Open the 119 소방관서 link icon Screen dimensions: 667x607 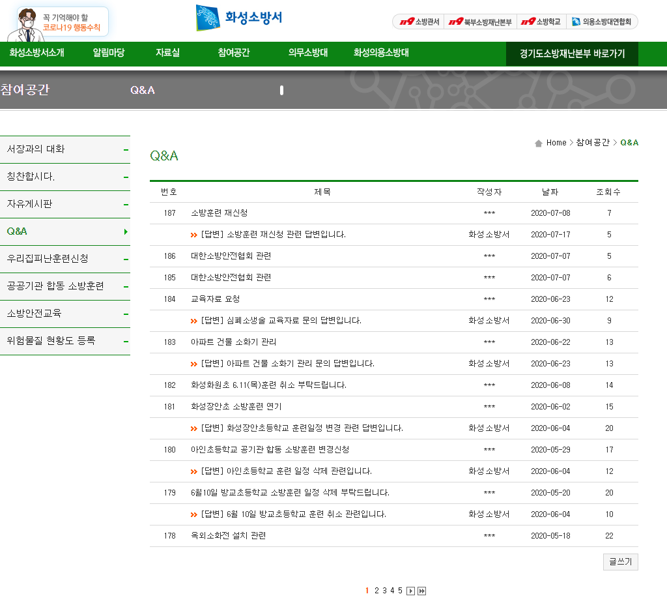click(x=407, y=22)
